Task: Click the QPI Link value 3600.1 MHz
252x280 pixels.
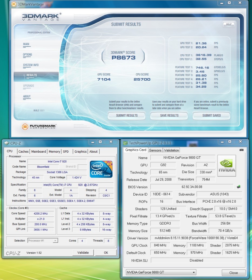Action: coord(41,230)
